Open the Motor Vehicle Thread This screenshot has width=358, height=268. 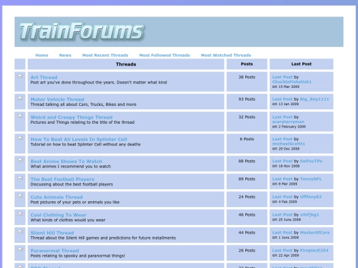coord(57,99)
